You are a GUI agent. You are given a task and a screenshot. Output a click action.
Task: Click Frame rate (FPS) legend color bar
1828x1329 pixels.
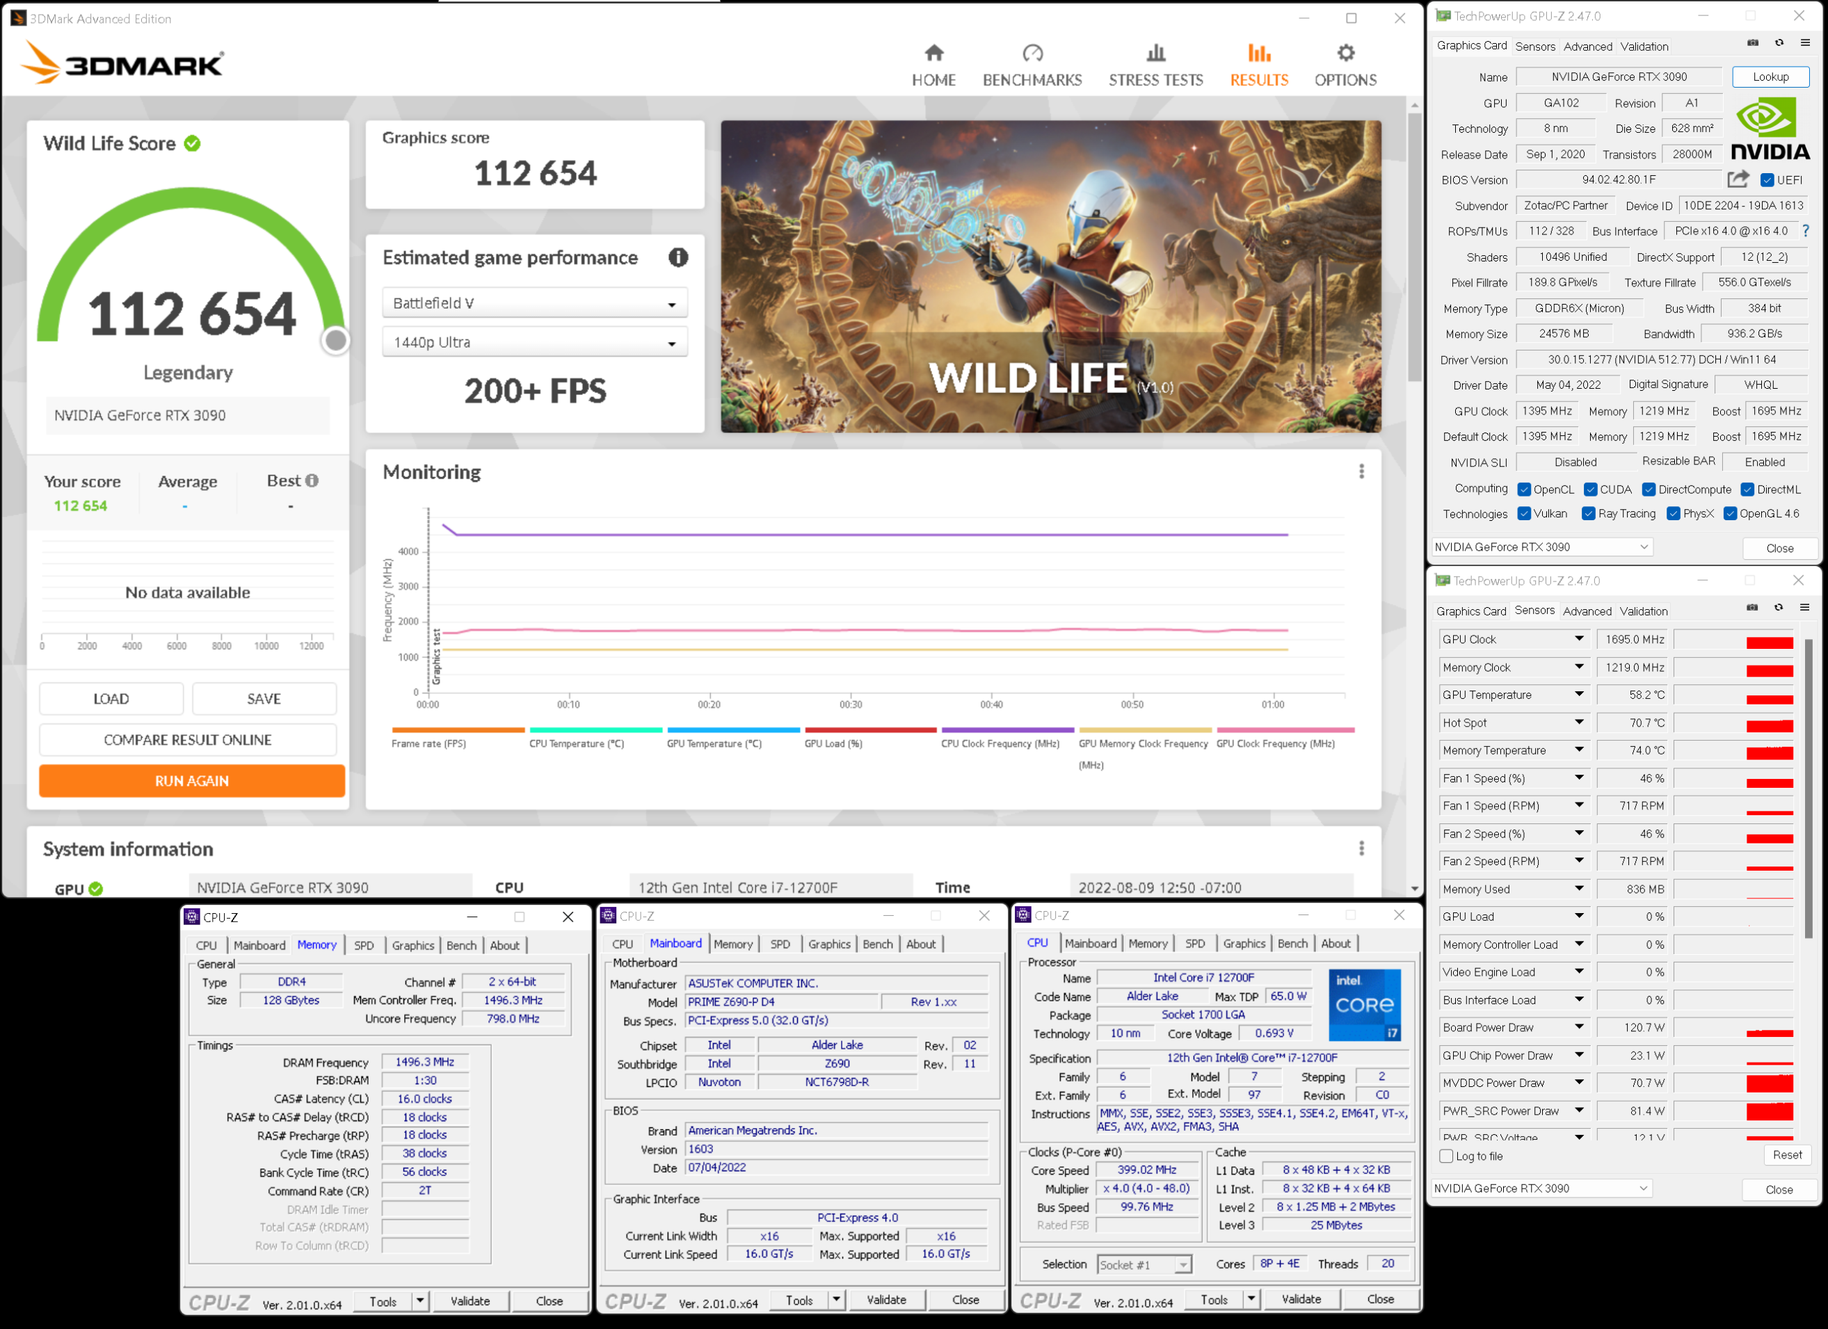(457, 730)
